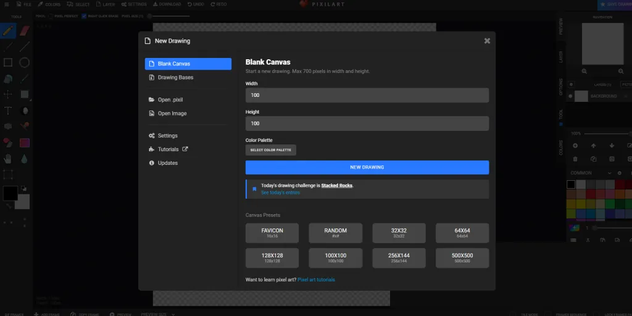
Task: Open the Stacked Rocks challenge link
Action: 336,185
